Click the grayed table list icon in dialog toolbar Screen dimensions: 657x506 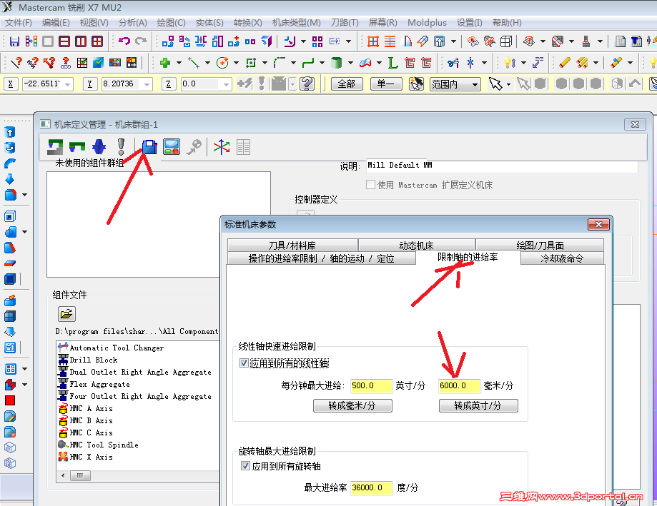pyautogui.click(x=243, y=147)
